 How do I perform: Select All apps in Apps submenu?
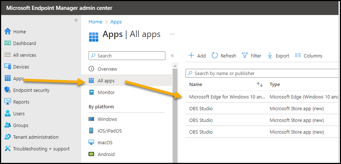pyautogui.click(x=106, y=81)
